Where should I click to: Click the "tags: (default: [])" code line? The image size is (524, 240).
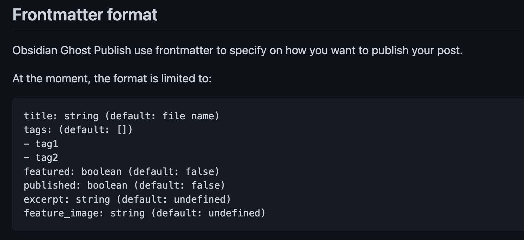pos(78,130)
